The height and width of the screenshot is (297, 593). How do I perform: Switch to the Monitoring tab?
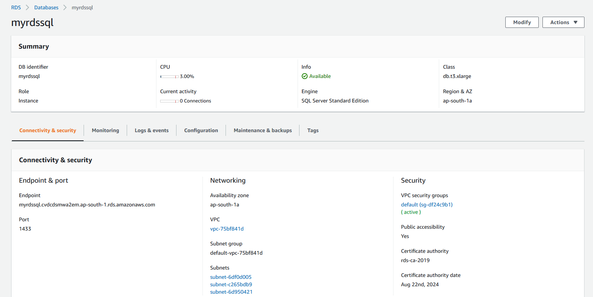click(x=105, y=130)
